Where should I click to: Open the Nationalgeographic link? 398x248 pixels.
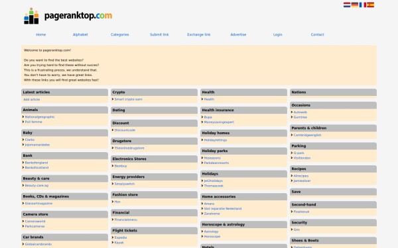40,117
